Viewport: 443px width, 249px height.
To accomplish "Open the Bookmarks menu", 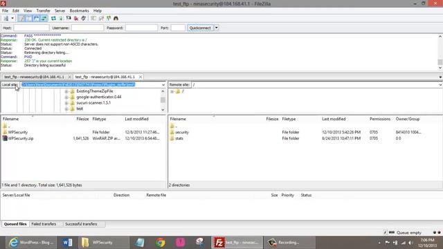I will point(79,11).
